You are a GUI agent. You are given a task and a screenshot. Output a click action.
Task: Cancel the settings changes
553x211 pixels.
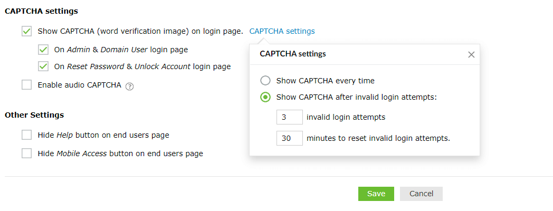coord(421,194)
